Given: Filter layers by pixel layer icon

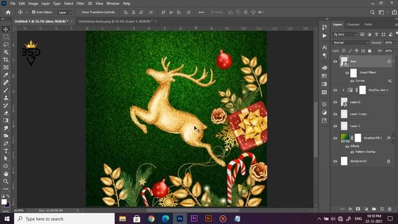Looking at the screenshot, I should [x=362, y=34].
